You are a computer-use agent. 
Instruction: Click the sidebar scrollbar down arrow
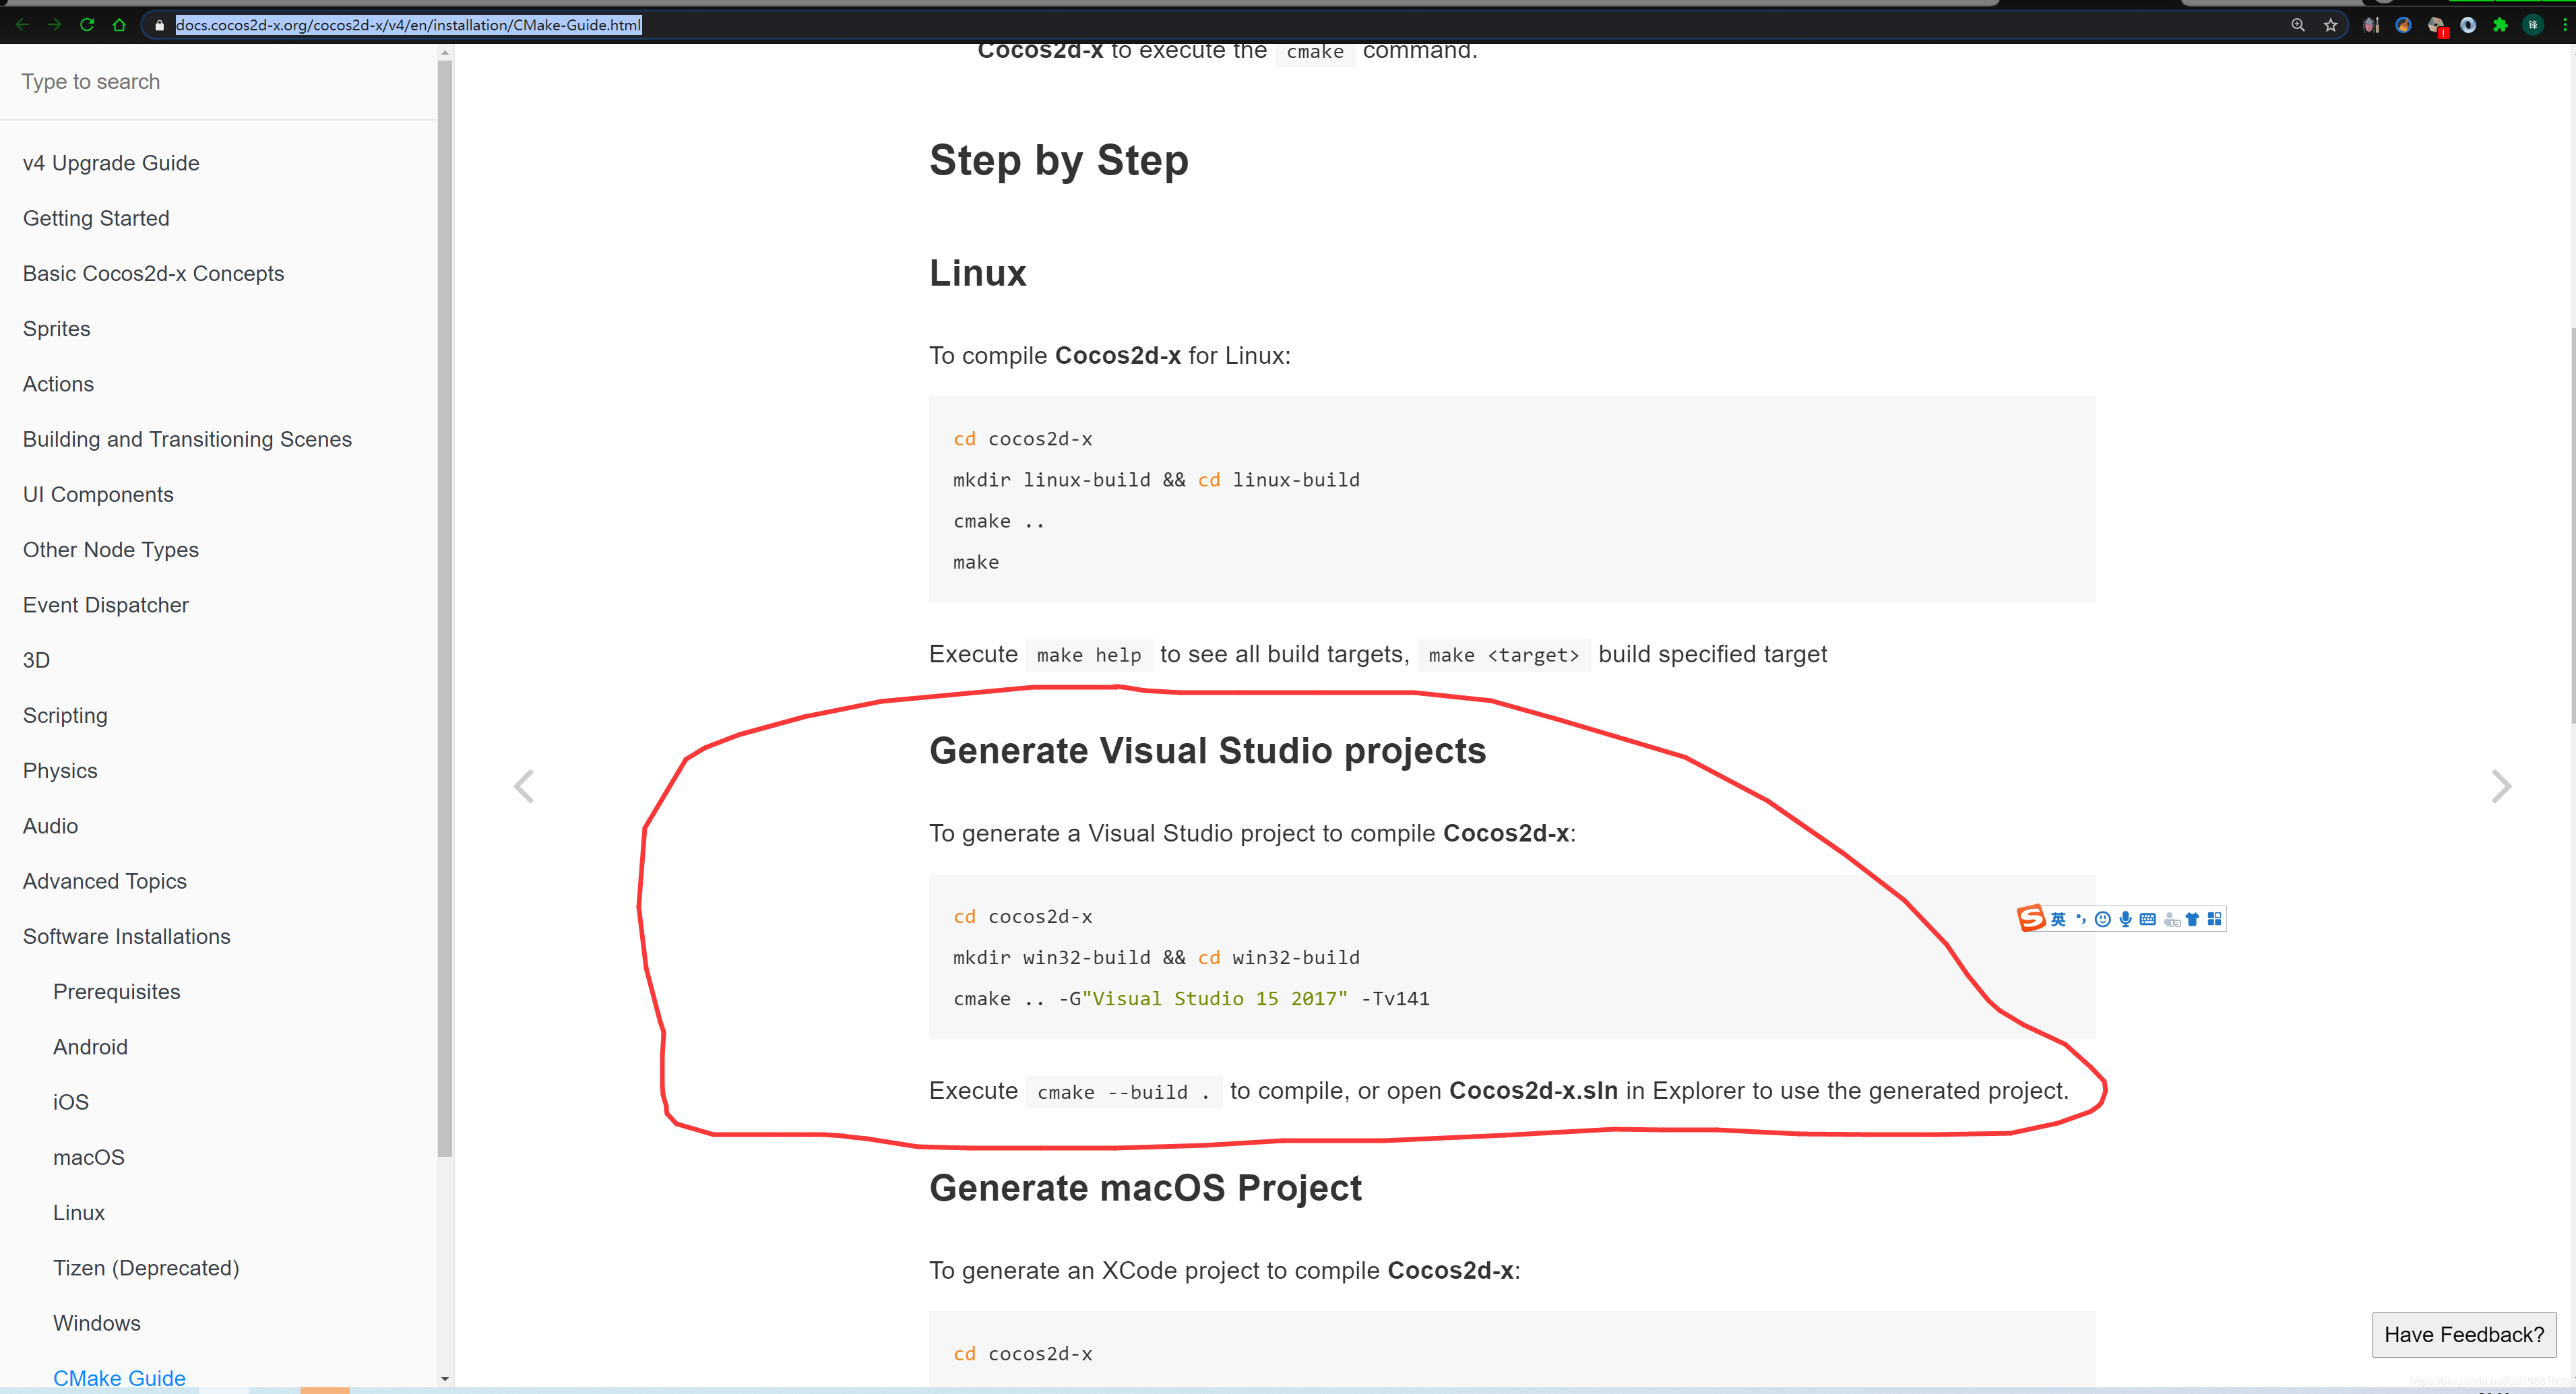pos(445,1379)
